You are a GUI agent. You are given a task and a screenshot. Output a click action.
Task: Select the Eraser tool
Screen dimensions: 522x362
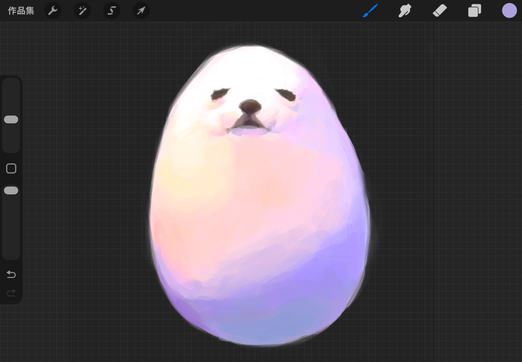point(440,11)
